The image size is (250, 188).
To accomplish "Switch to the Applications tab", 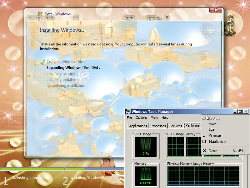I will click(138, 126).
